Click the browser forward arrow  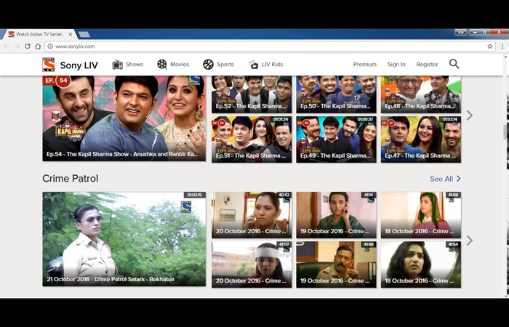click(17, 47)
